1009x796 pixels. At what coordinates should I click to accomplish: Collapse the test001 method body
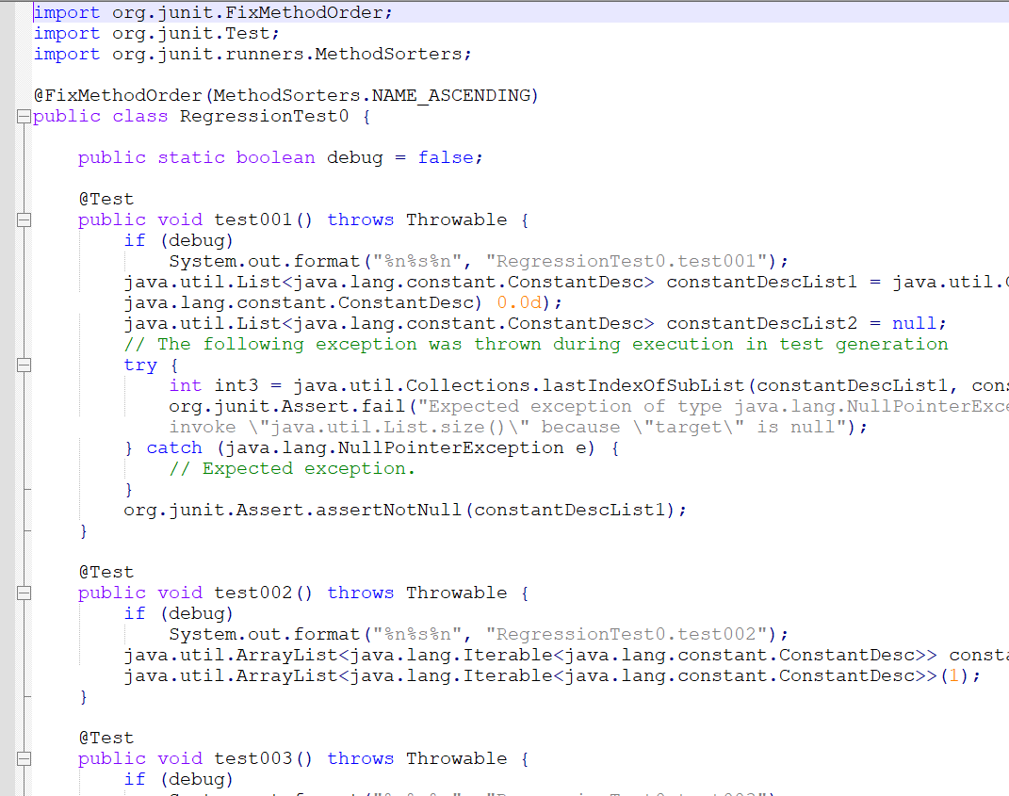(24, 219)
